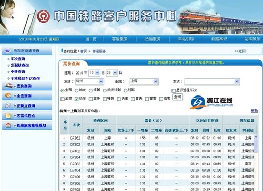Screen dimensions: 263x191
Task: Click the house icon beside 铁路旅客旅程规划
Action: pyautogui.click(x=8, y=125)
